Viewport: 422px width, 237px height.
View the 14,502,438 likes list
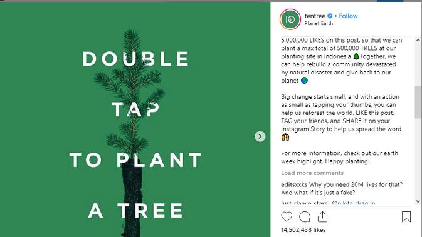[303, 230]
